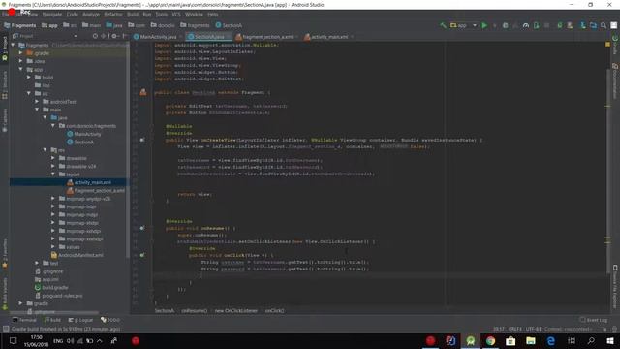Image resolution: width=620 pixels, height=349 pixels.
Task: Open the Analyze menu
Action: (x=91, y=15)
